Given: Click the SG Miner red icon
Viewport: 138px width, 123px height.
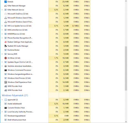Looking at the screenshot, I should (x=6, y=58).
